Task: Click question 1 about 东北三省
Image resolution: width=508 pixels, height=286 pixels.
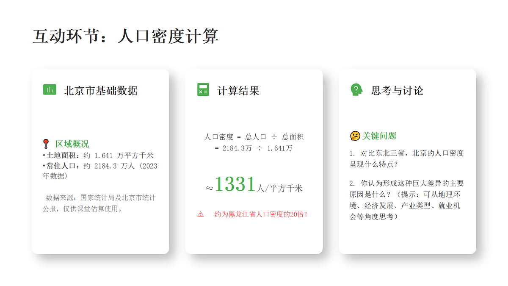Action: coord(406,158)
